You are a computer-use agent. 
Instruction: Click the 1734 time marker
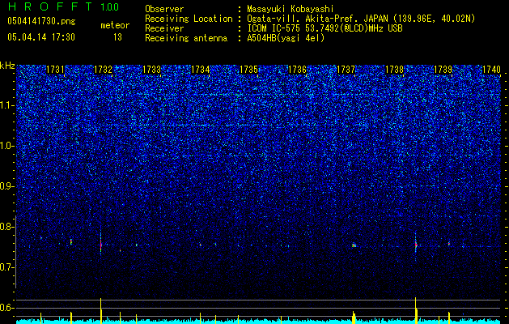(x=201, y=70)
